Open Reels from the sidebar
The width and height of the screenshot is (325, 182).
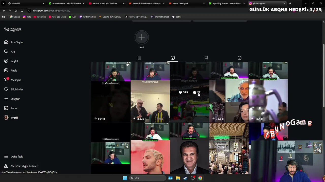click(11, 71)
